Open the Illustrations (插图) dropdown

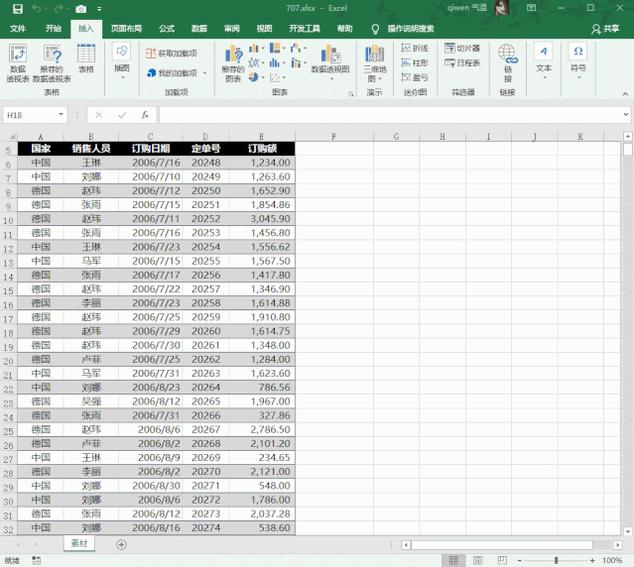122,61
